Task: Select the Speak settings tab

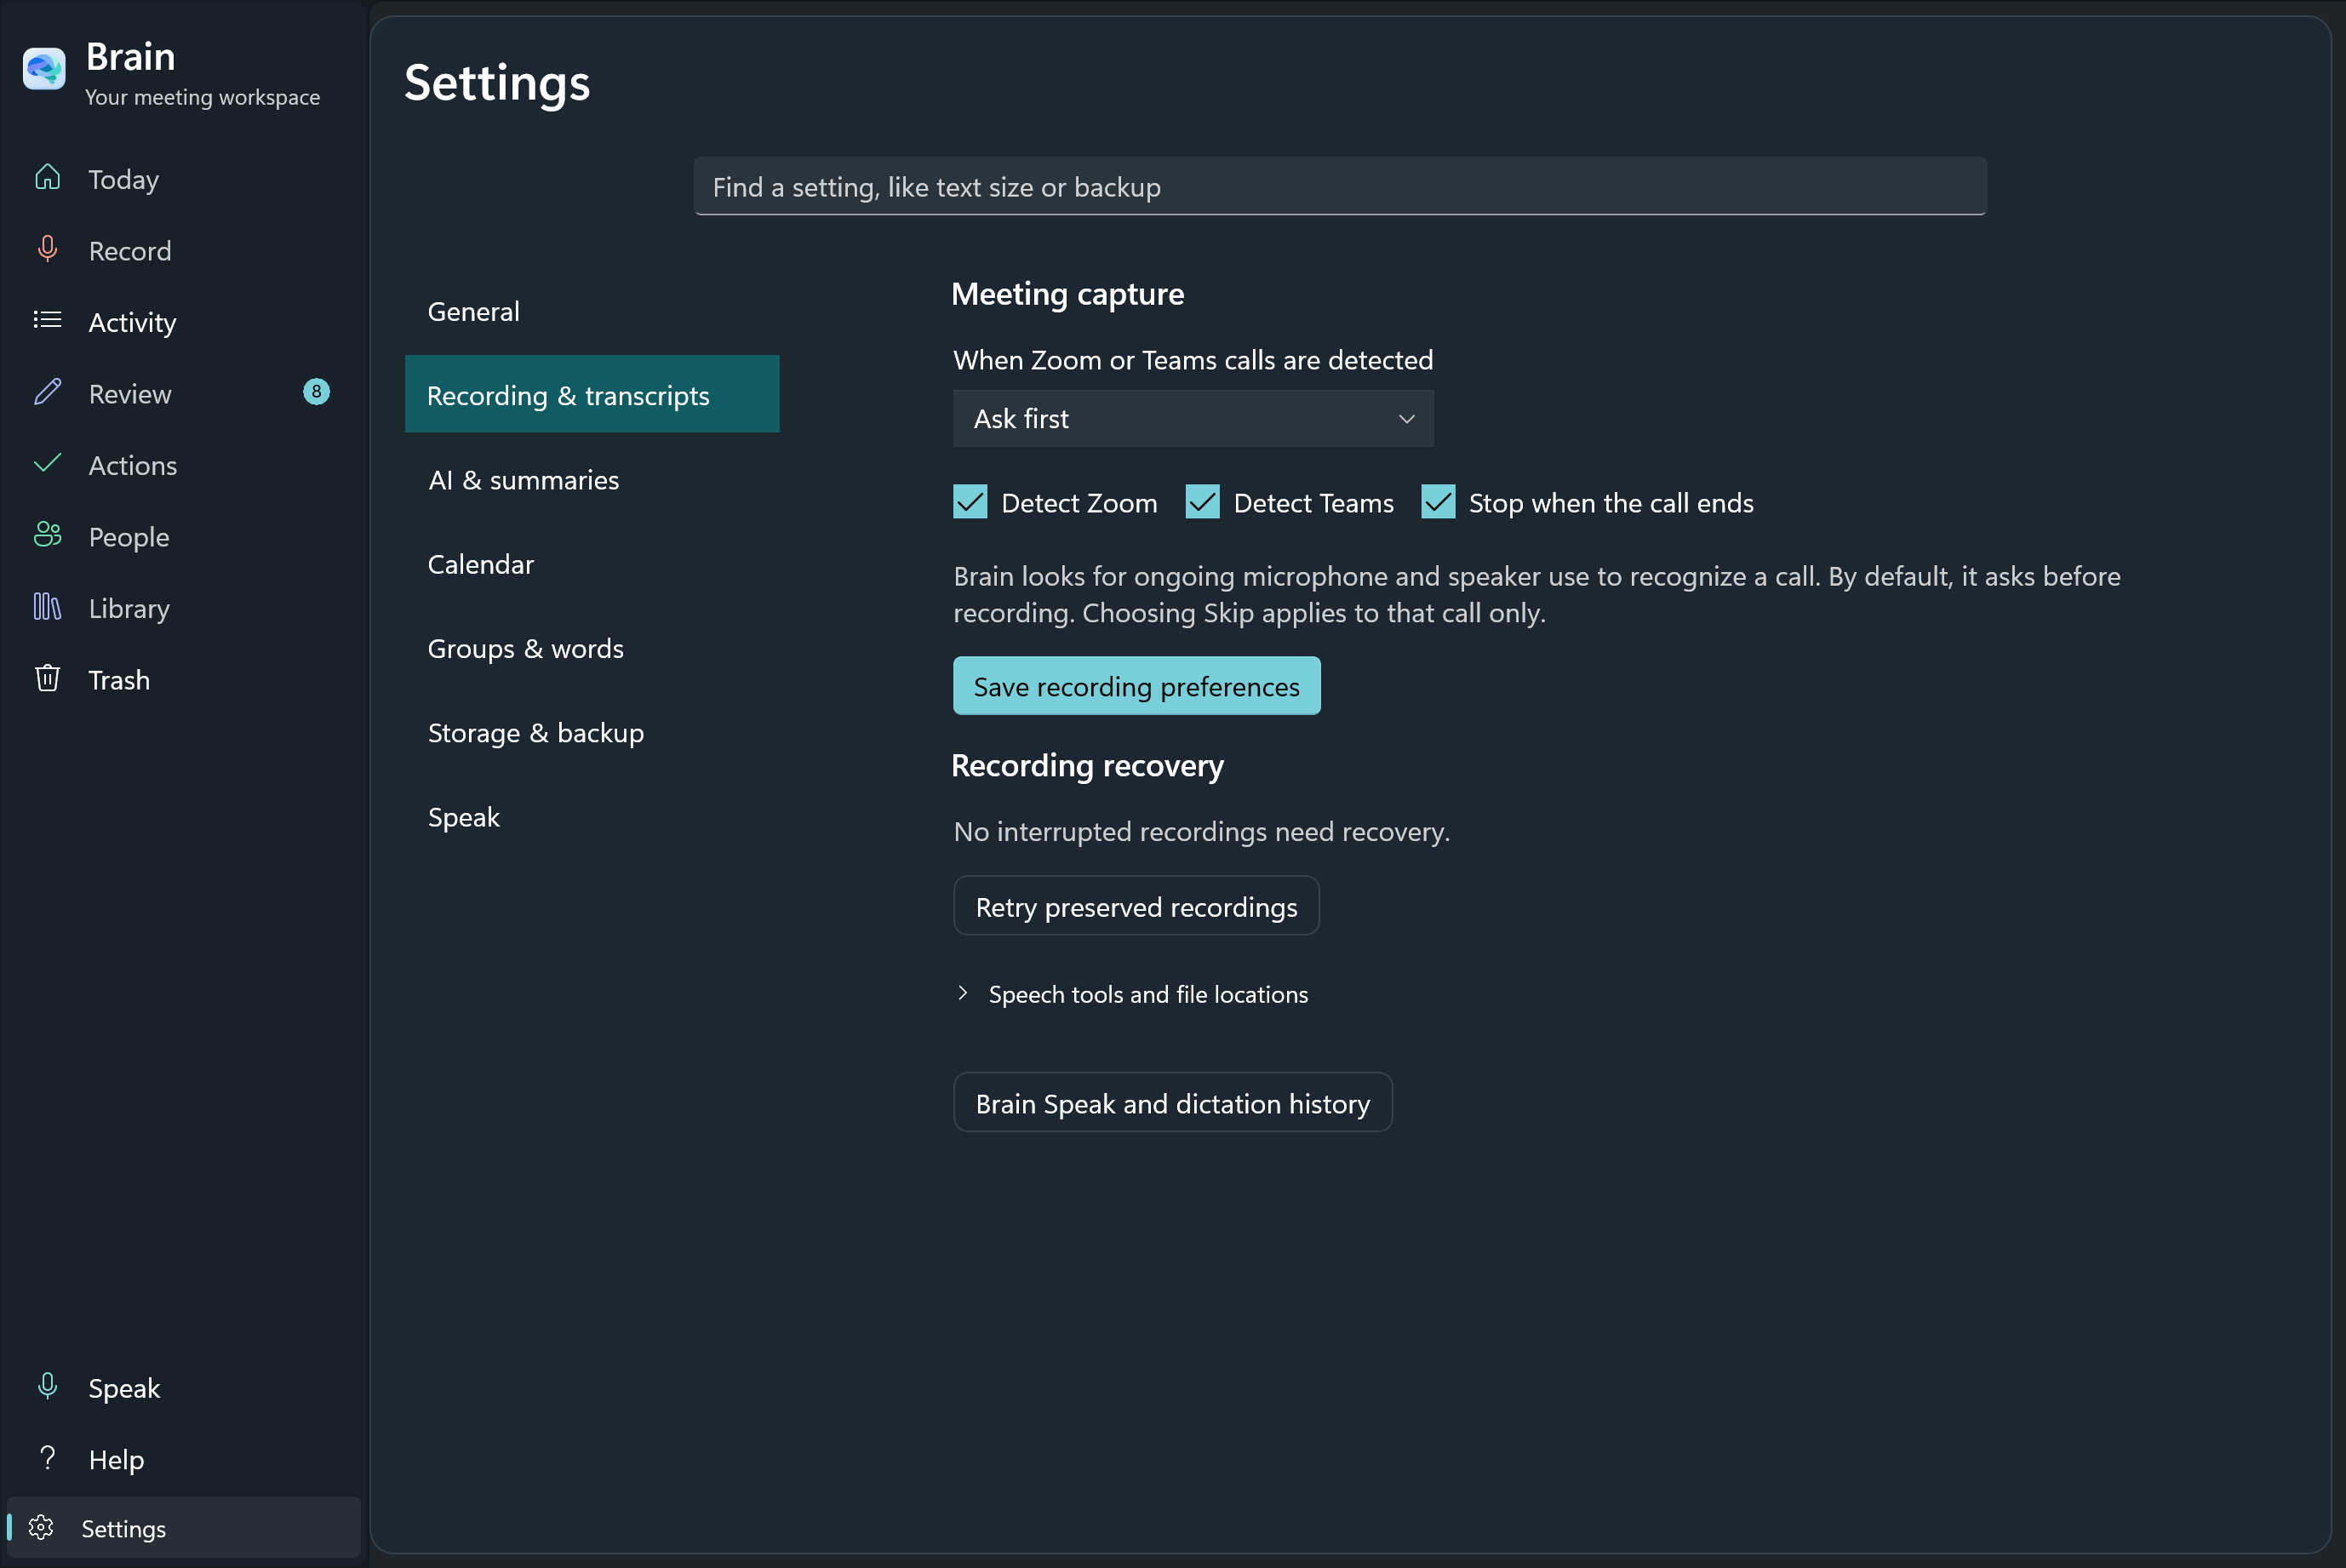Action: tap(592, 817)
